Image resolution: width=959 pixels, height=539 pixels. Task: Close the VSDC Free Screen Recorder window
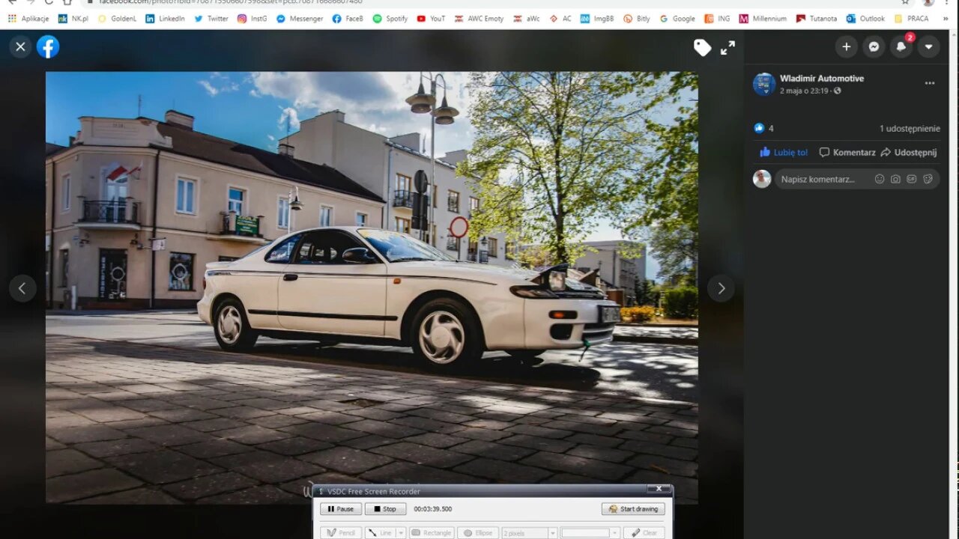[659, 489]
